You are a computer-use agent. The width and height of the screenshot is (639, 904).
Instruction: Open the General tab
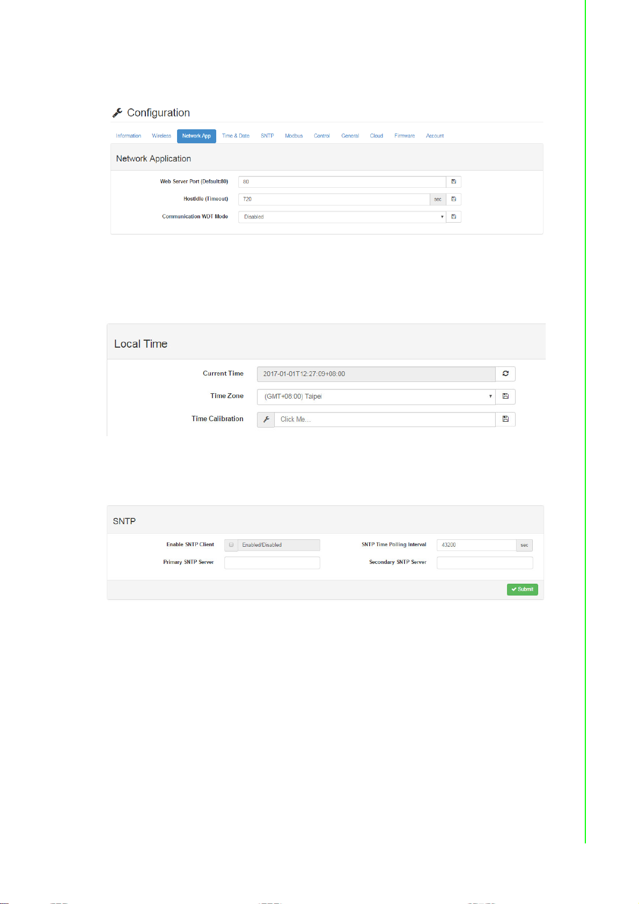coord(350,136)
